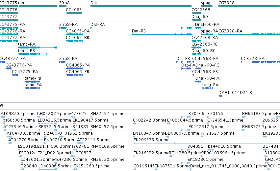This screenshot has width=280, height=171.
Task: Select the 'Dat-RB' transcript label
Action: tap(139, 31)
